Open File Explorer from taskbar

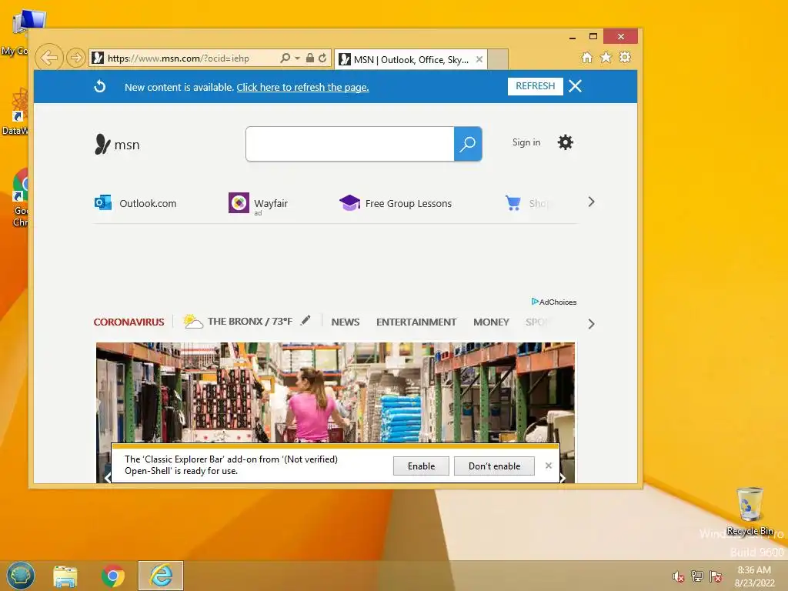65,576
